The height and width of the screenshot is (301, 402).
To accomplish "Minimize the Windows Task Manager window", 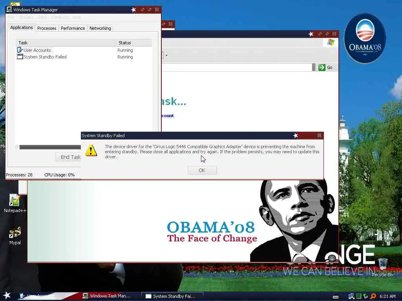I will pyautogui.click(x=143, y=10).
